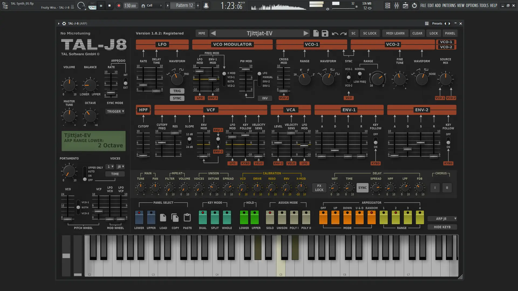
Task: Click the PASTE clipboard icon
Action: pyautogui.click(x=187, y=217)
